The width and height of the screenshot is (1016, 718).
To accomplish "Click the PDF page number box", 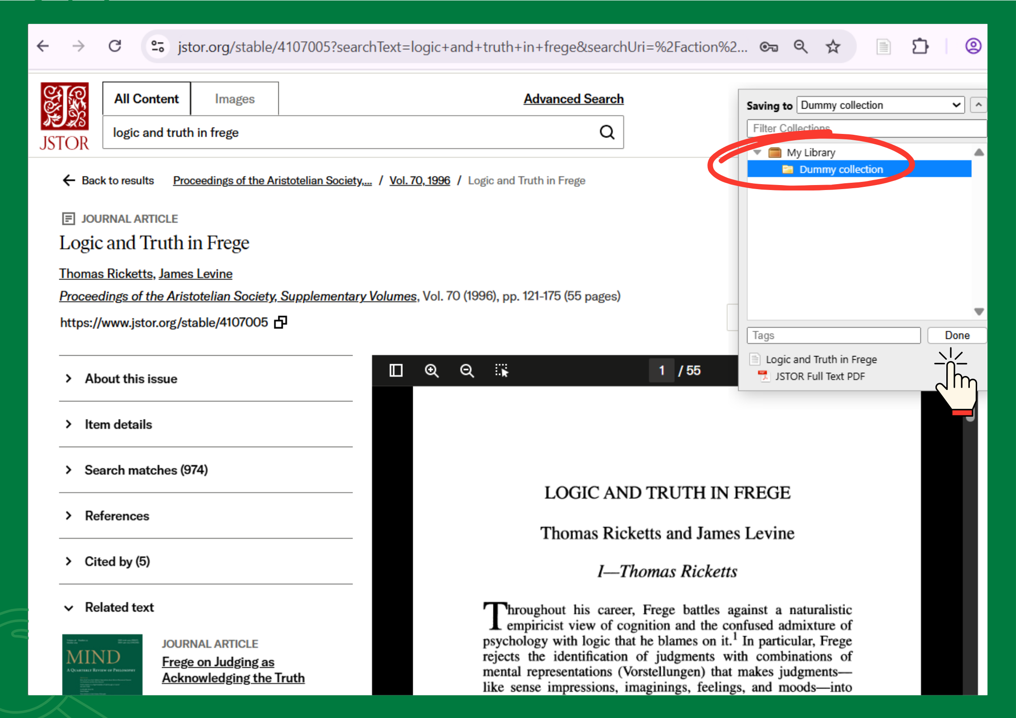I will click(661, 371).
